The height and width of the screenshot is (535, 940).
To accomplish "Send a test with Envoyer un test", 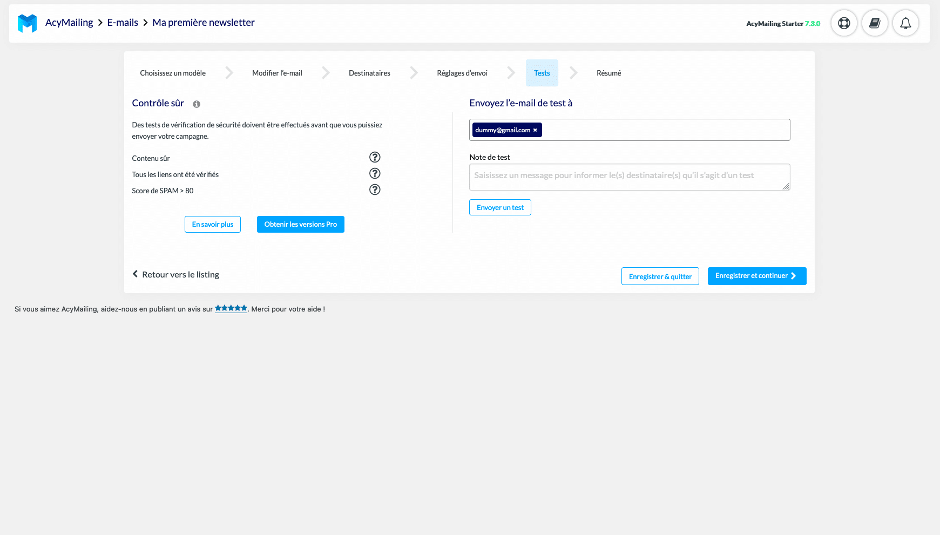I will pyautogui.click(x=500, y=207).
